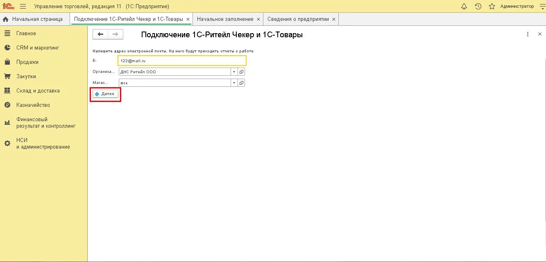The image size is (546, 262).
Task: Click the Далее button
Action: (106, 94)
